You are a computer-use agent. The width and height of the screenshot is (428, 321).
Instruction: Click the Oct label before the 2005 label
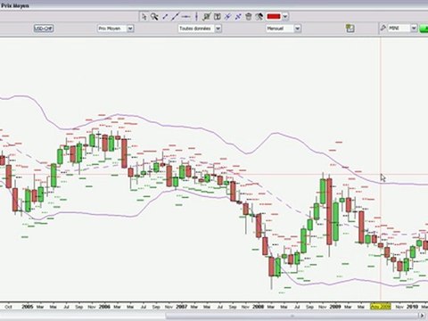click(x=8, y=307)
